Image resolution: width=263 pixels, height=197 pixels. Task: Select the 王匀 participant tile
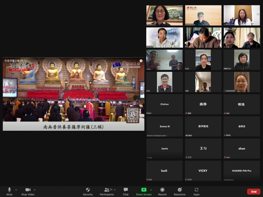tap(203, 149)
